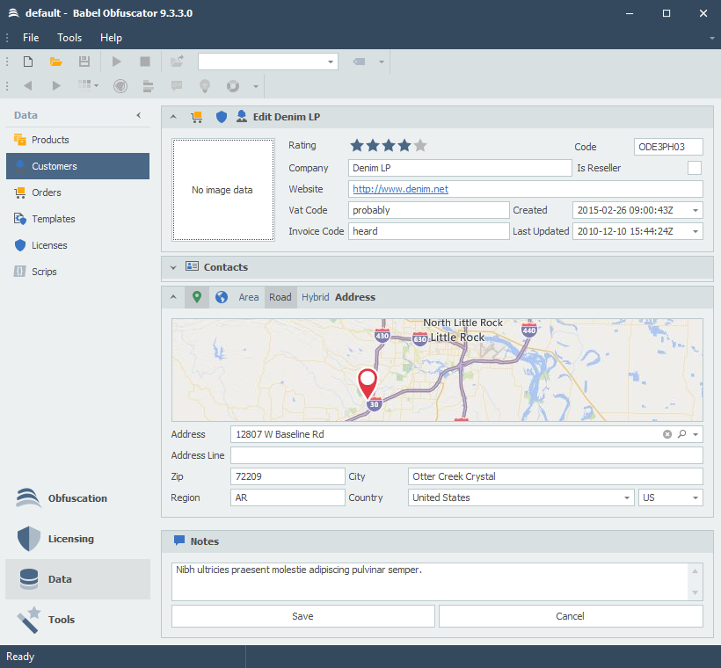Click the tag label toolbar icon
The width and height of the screenshot is (721, 668).
click(359, 62)
